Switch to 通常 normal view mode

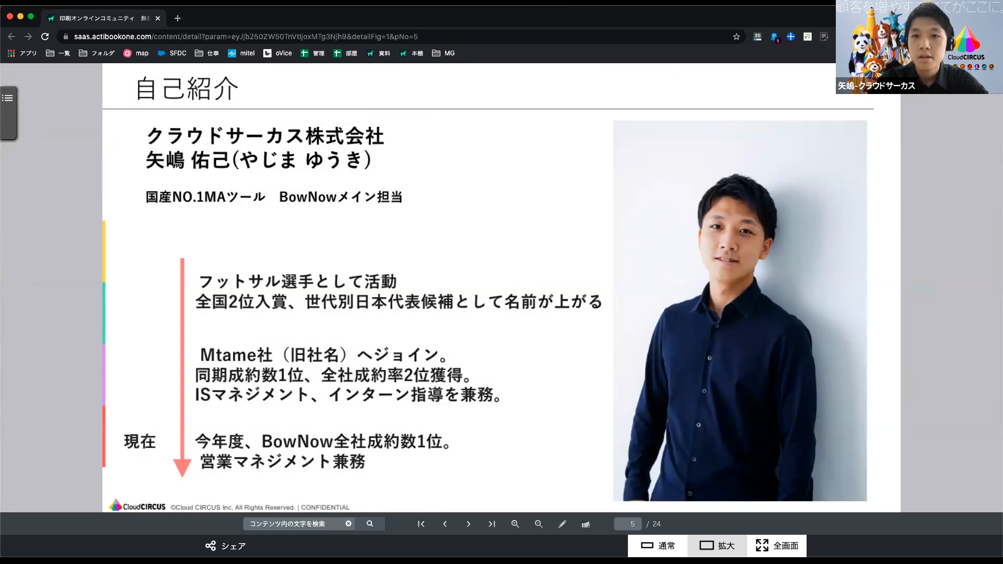point(658,546)
